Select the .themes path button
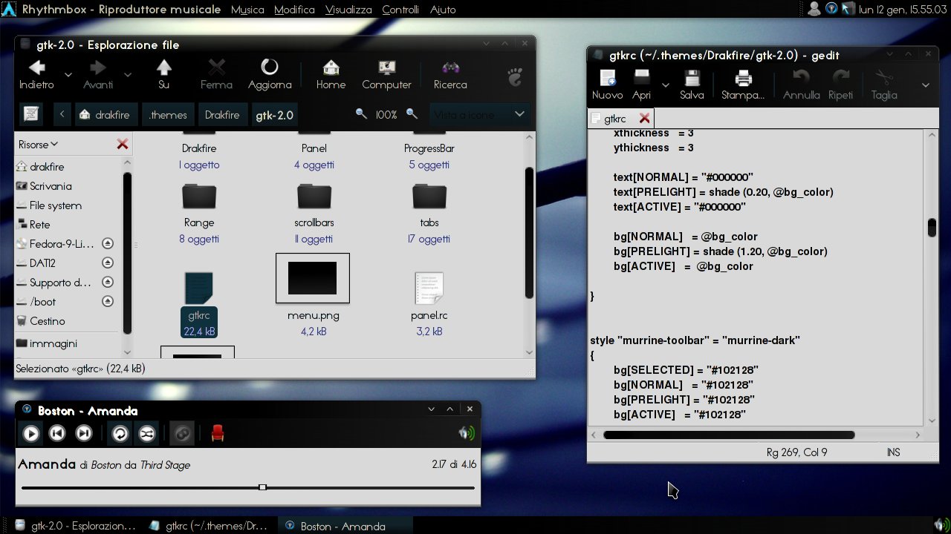The image size is (951, 534). 168,115
